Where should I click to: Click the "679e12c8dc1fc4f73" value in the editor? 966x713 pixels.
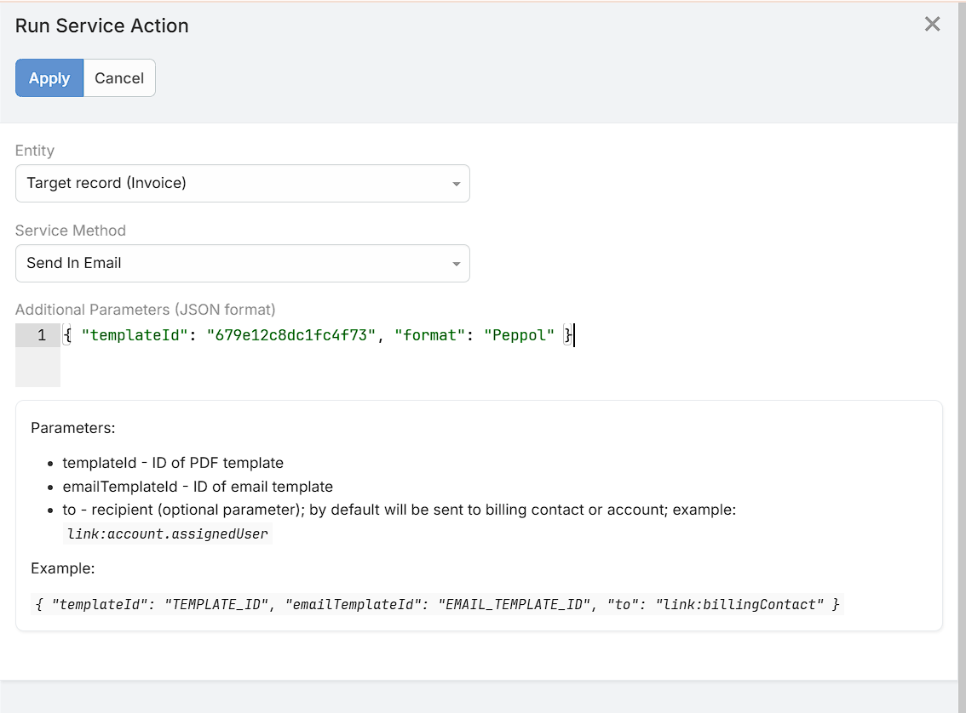291,335
